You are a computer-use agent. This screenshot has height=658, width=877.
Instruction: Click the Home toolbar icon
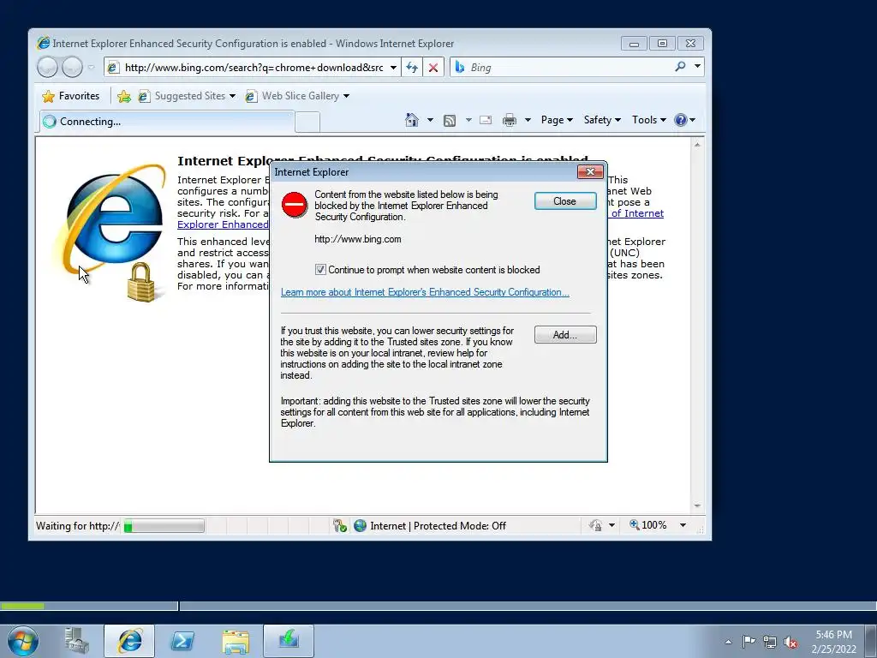point(412,120)
